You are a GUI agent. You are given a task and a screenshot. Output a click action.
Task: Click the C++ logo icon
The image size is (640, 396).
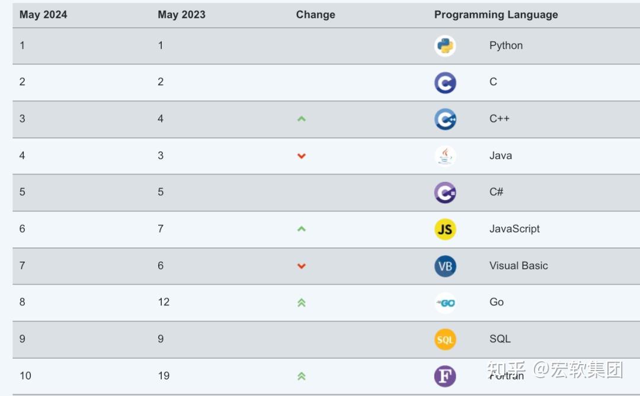tap(445, 119)
